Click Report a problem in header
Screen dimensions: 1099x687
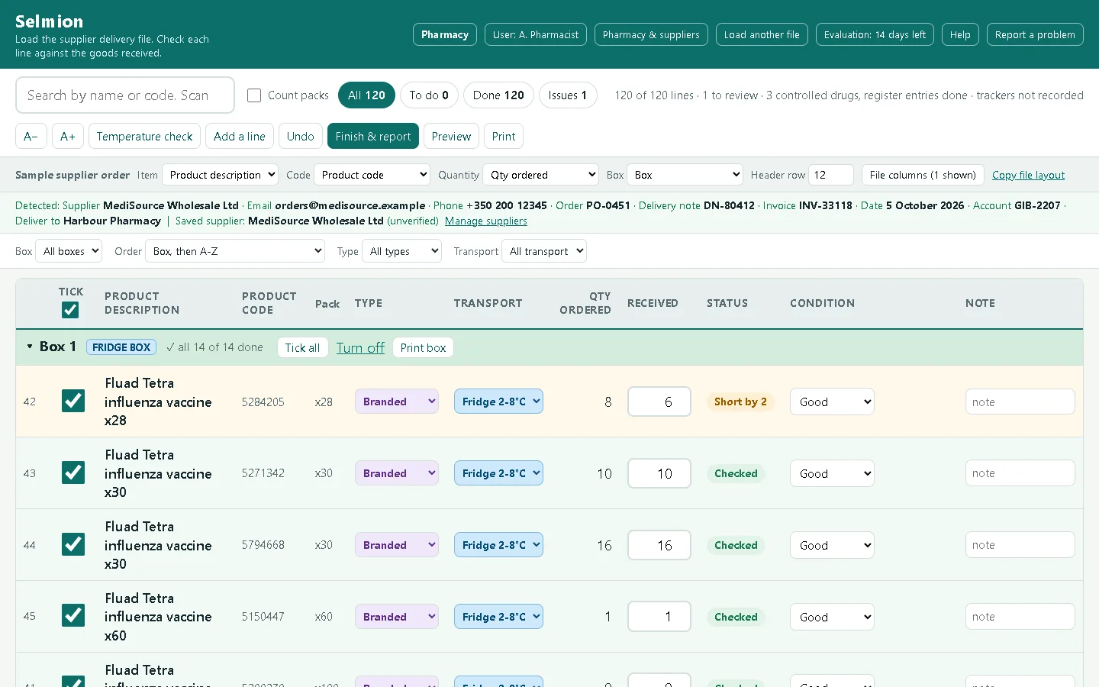tap(1035, 34)
